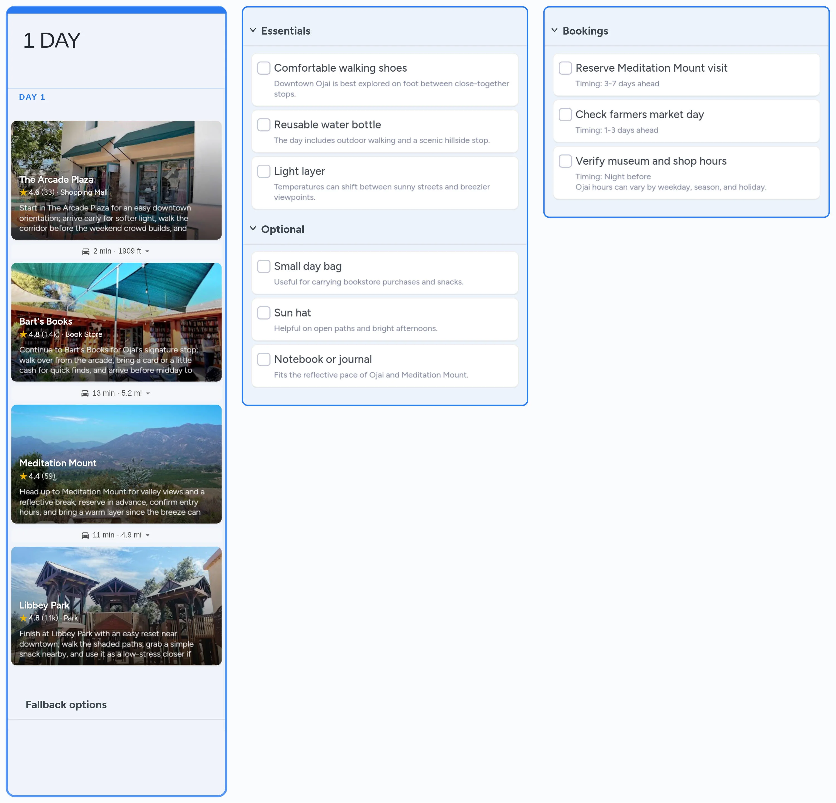
Task: Click the car icon beside the 13 min travel time
Action: point(85,393)
